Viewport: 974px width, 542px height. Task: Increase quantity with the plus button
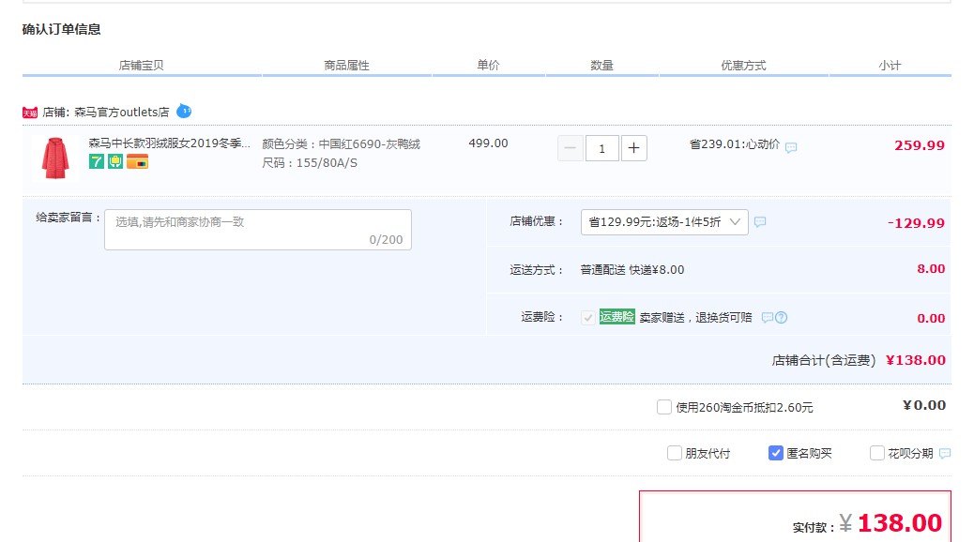coord(633,148)
